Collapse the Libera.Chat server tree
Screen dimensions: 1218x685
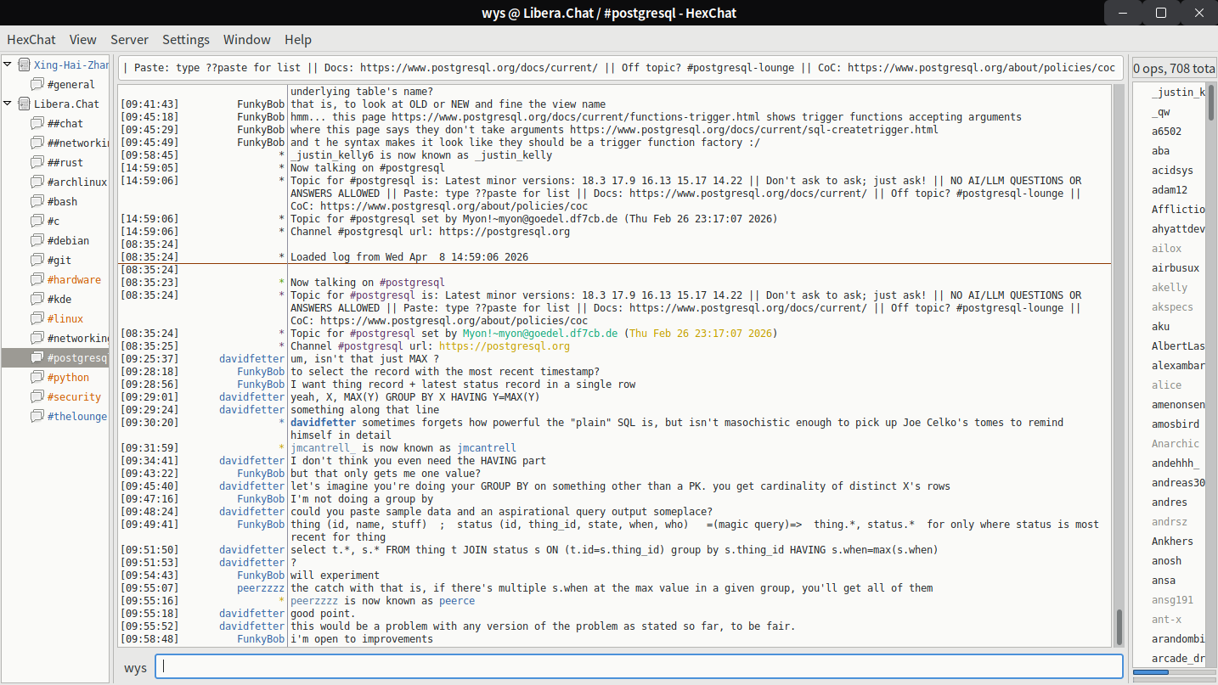point(8,104)
